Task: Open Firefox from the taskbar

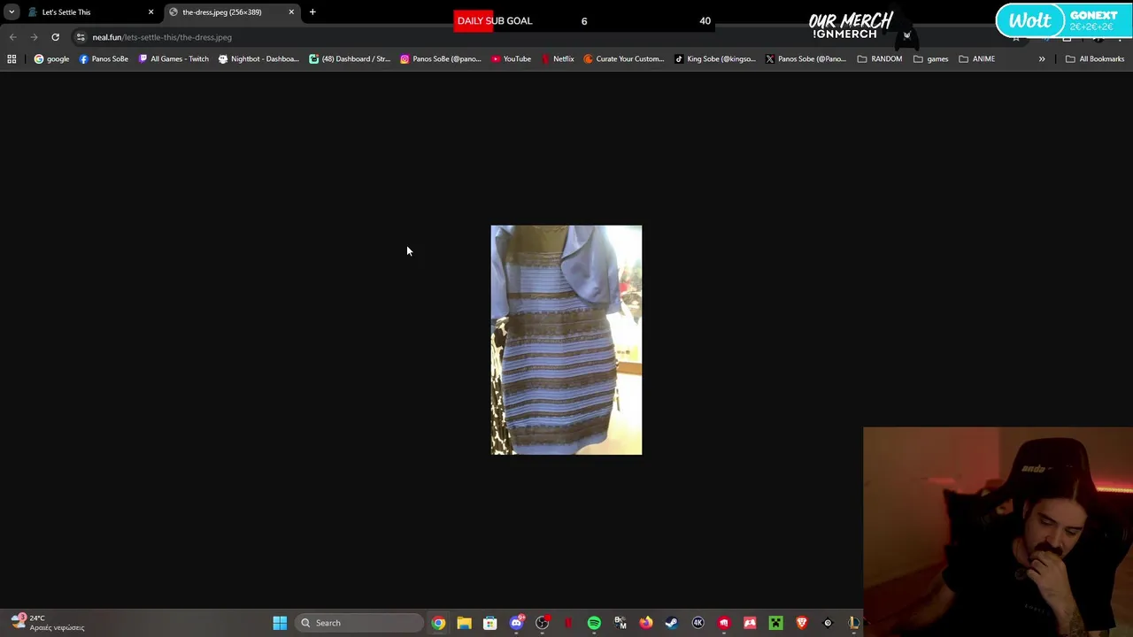Action: pyautogui.click(x=646, y=623)
